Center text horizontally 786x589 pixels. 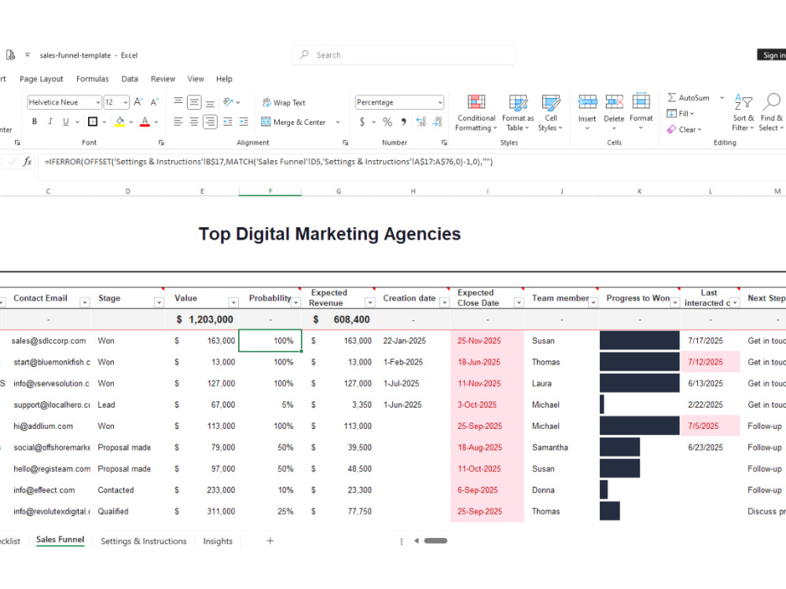(194, 122)
